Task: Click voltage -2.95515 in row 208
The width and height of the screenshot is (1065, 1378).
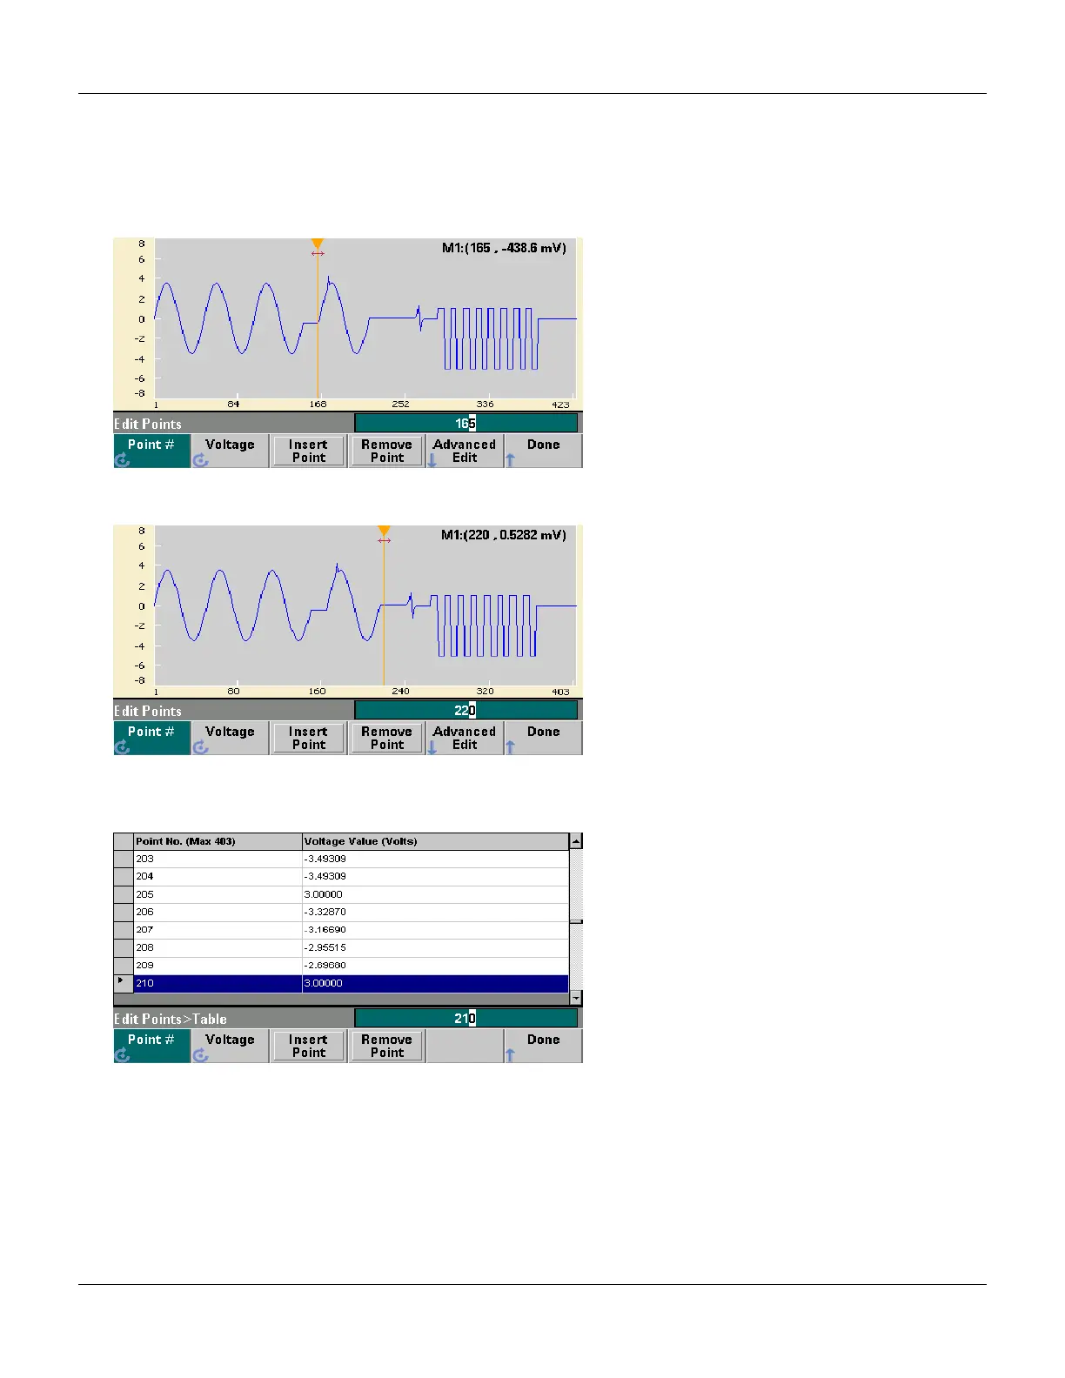Action: tap(435, 948)
